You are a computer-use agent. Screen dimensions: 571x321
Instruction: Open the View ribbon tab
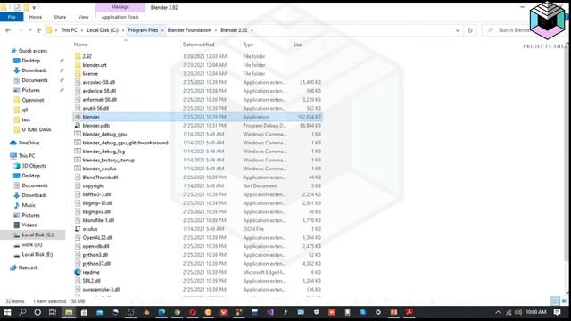point(83,17)
